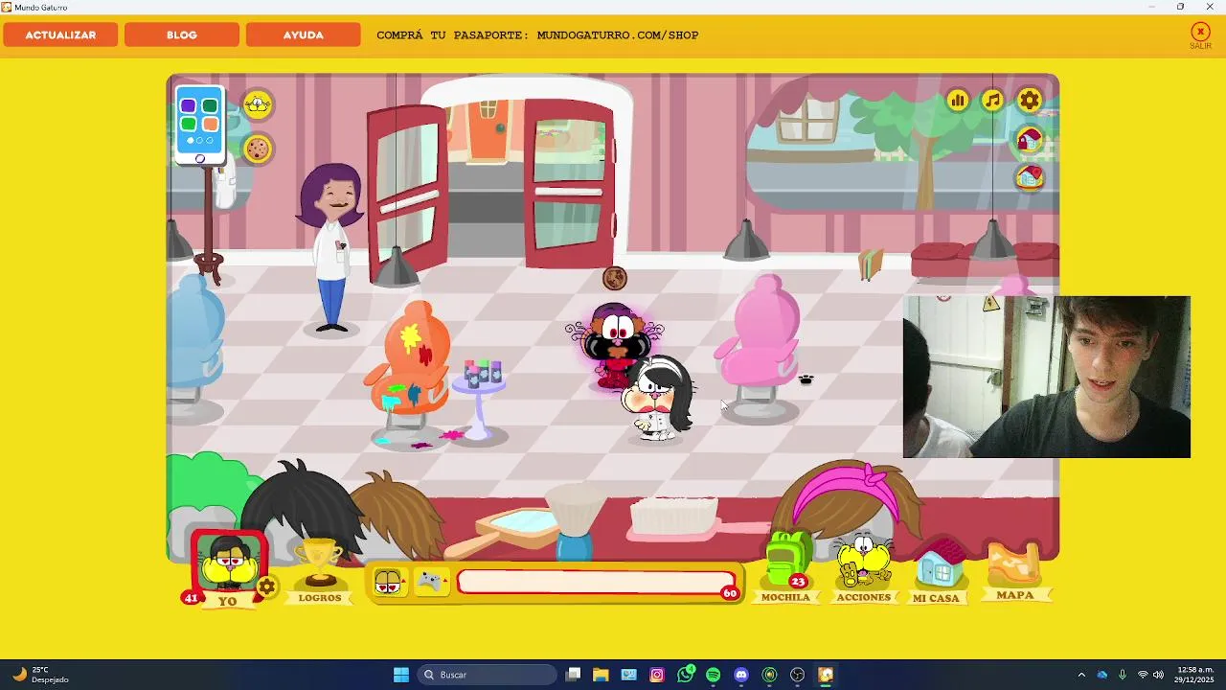Click the taskbar Buscar search box

coord(488,675)
